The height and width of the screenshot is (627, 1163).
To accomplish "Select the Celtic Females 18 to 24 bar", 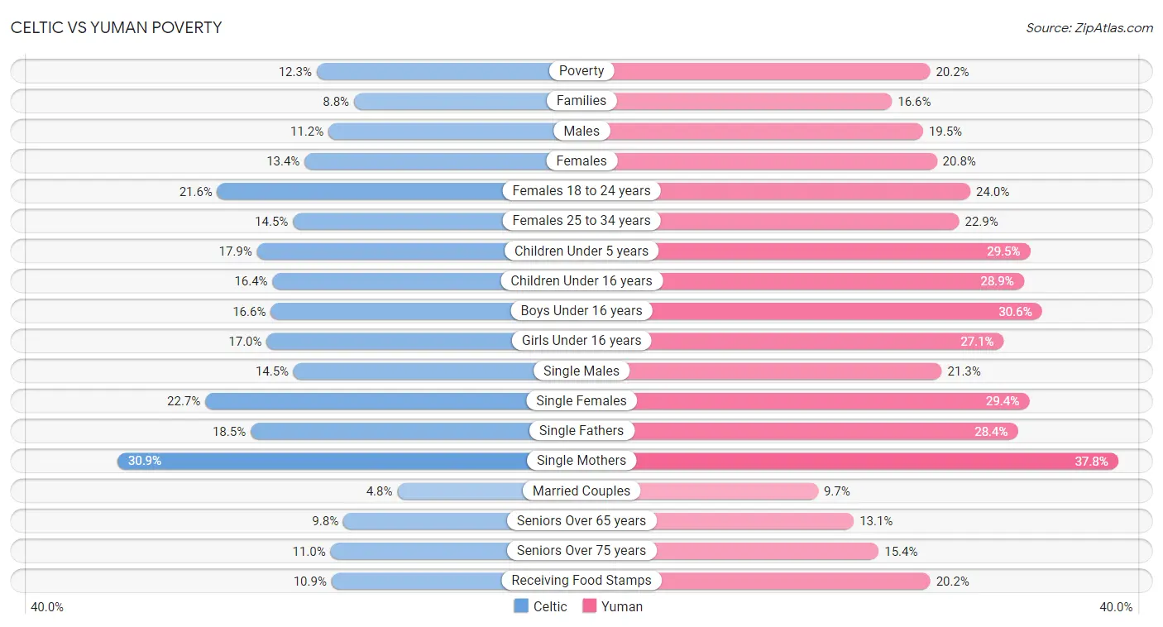I will [399, 191].
